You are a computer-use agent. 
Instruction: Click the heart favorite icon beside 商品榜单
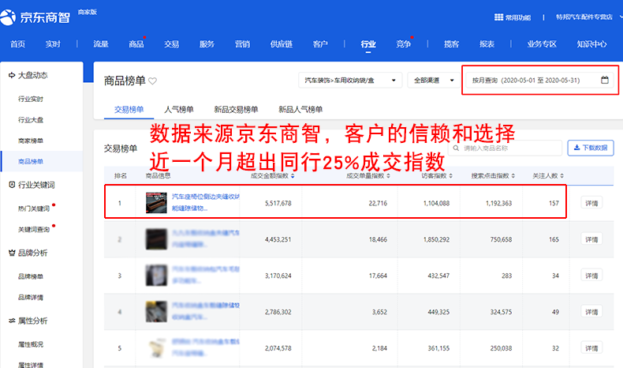[153, 81]
